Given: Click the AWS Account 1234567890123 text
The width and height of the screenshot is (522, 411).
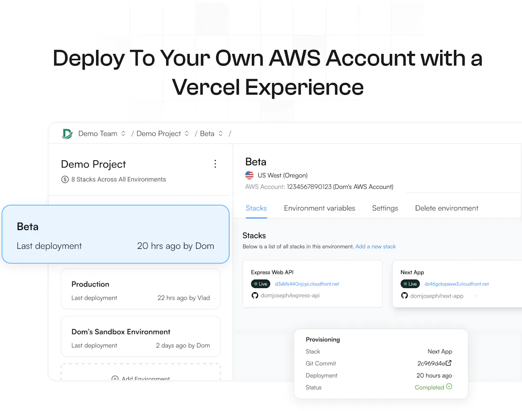Looking at the screenshot, I should tap(319, 187).
